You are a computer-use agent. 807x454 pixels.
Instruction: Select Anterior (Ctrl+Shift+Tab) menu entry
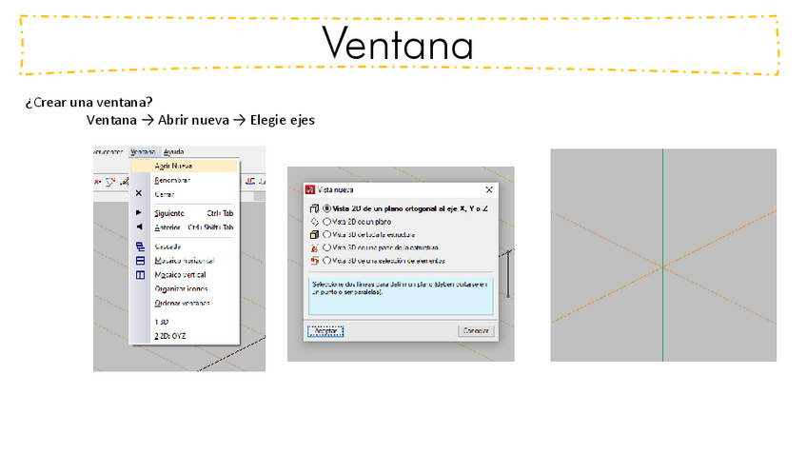coord(193,227)
